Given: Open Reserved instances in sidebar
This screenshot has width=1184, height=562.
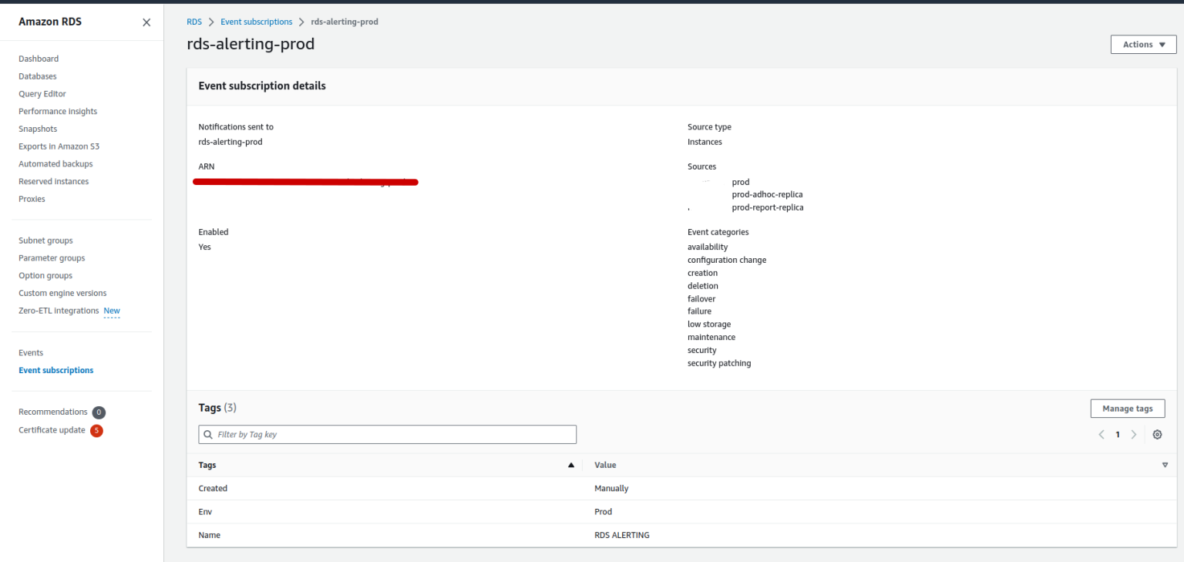Looking at the screenshot, I should pos(54,182).
